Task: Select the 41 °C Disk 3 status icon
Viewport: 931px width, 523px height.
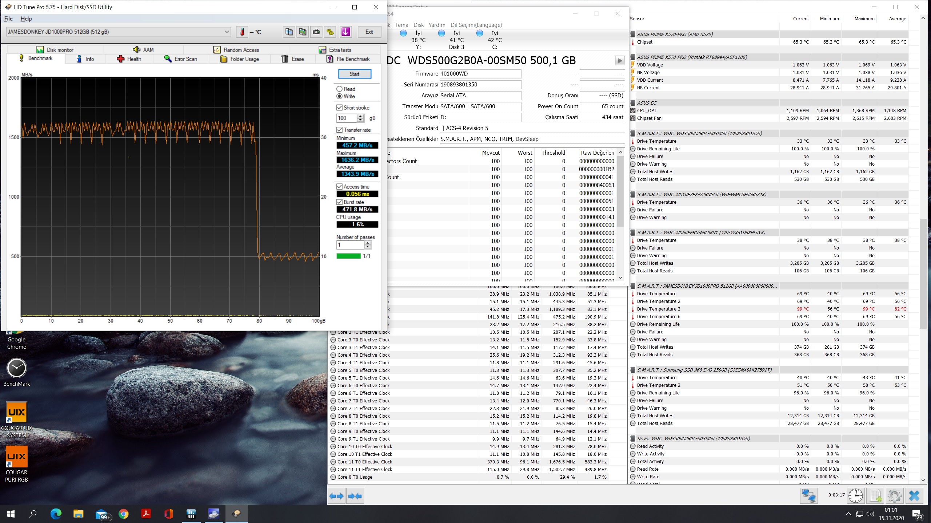Action: (441, 33)
